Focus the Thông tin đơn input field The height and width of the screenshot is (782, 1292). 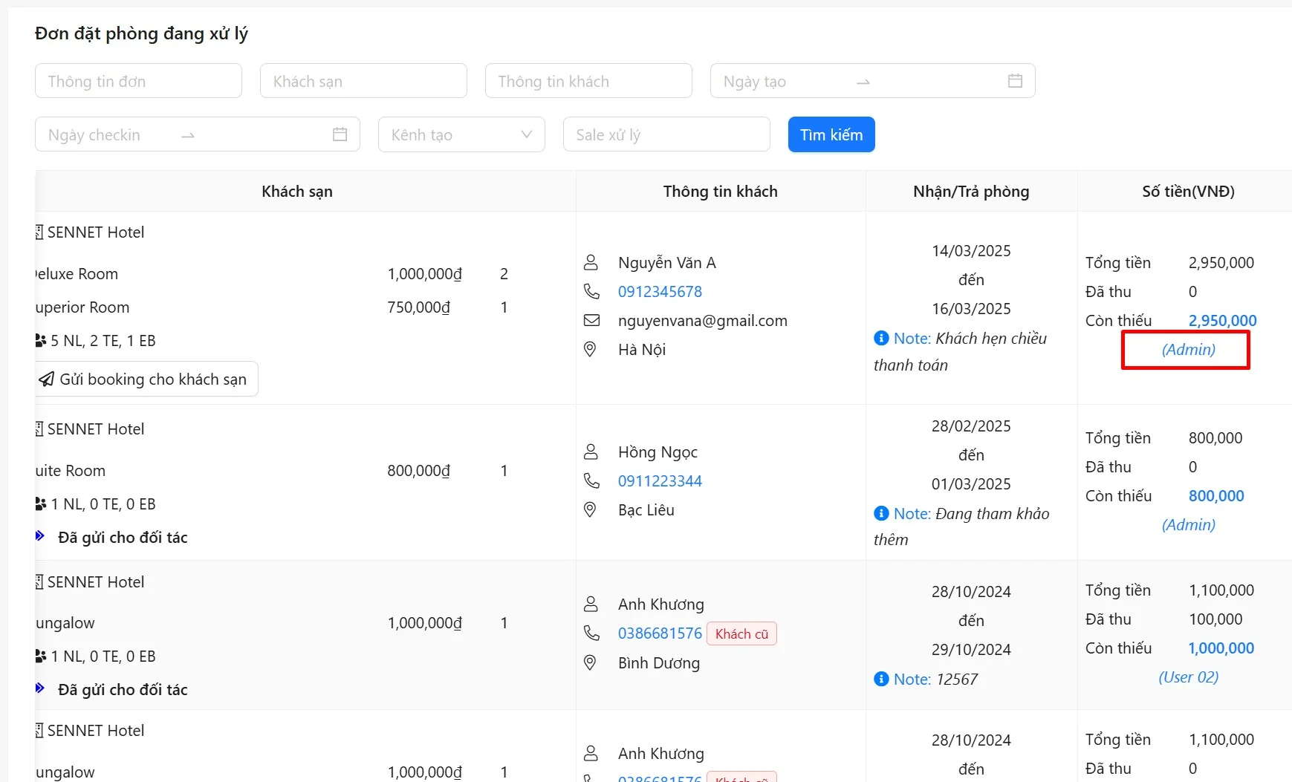138,81
